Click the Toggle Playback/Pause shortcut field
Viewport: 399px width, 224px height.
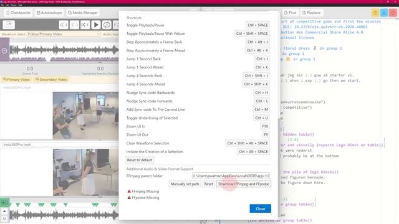coord(257,25)
